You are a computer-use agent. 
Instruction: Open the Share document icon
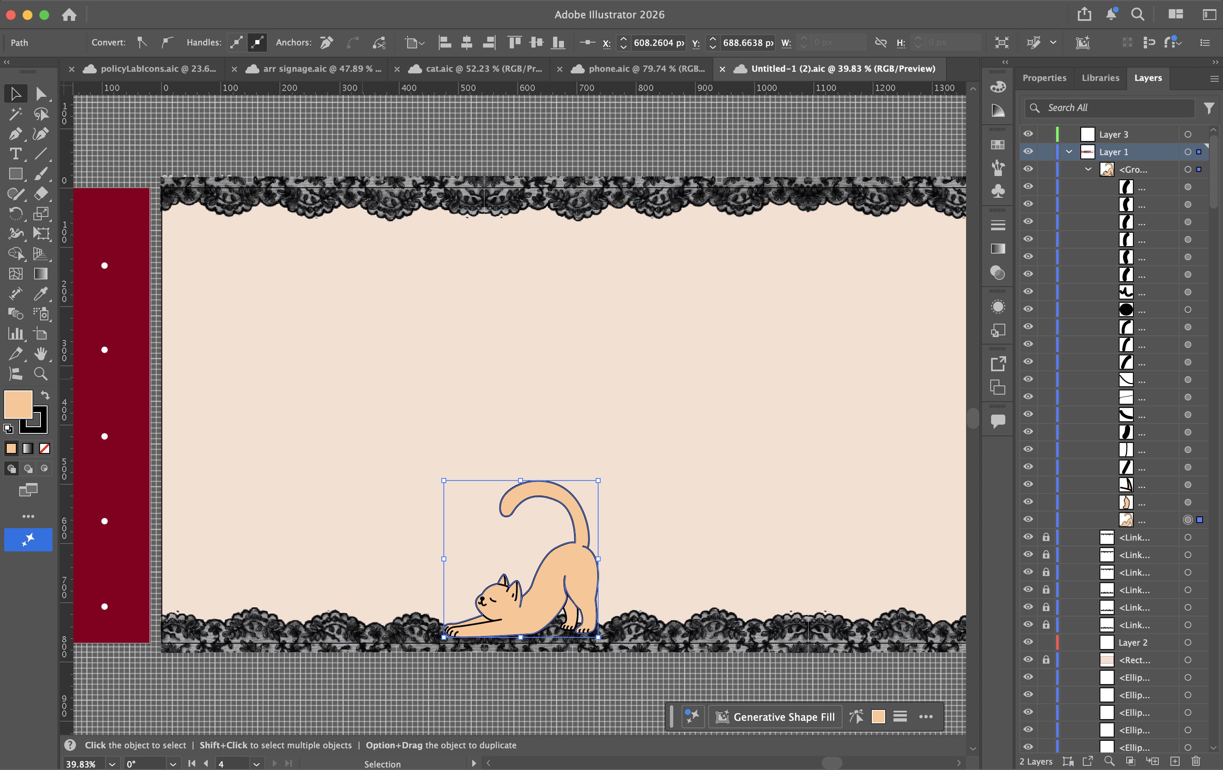tap(1085, 14)
